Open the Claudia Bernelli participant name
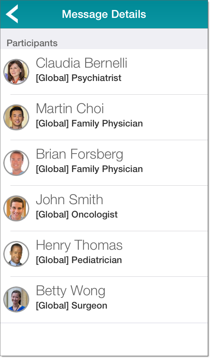 [x=81, y=63]
